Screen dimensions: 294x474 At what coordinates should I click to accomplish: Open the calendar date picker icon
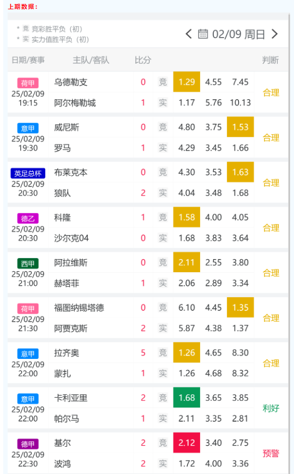(x=203, y=34)
